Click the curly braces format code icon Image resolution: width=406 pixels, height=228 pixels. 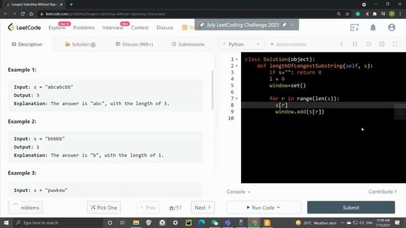tap(355, 44)
